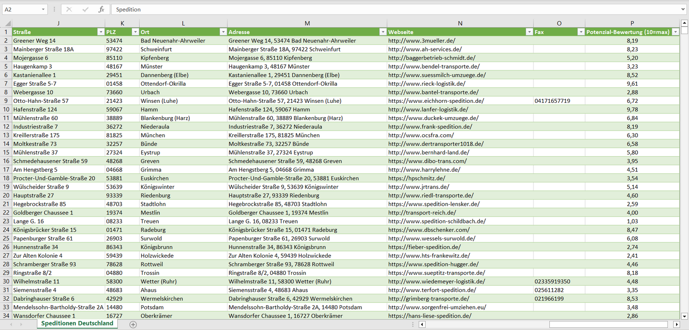Image resolution: width=689 pixels, height=330 pixels.
Task: Click the Cancel entry X icon
Action: 69,10
